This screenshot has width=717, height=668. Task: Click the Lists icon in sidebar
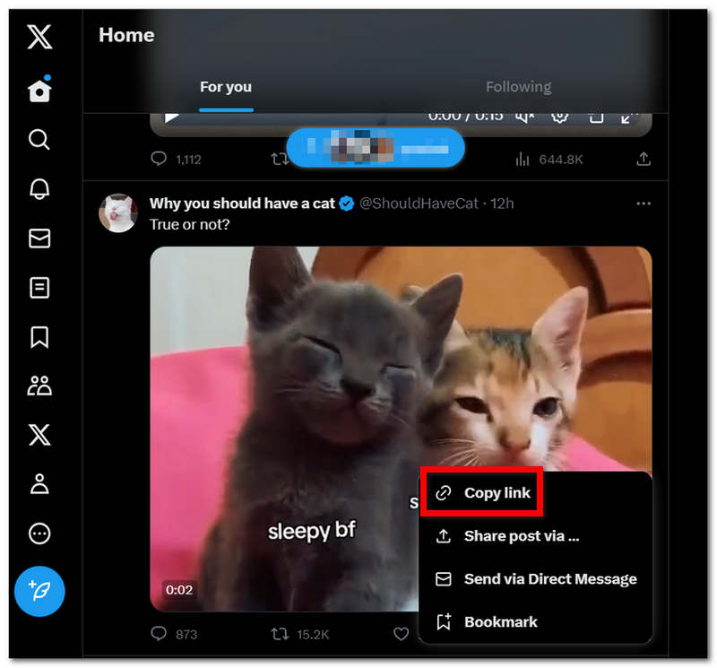[39, 288]
